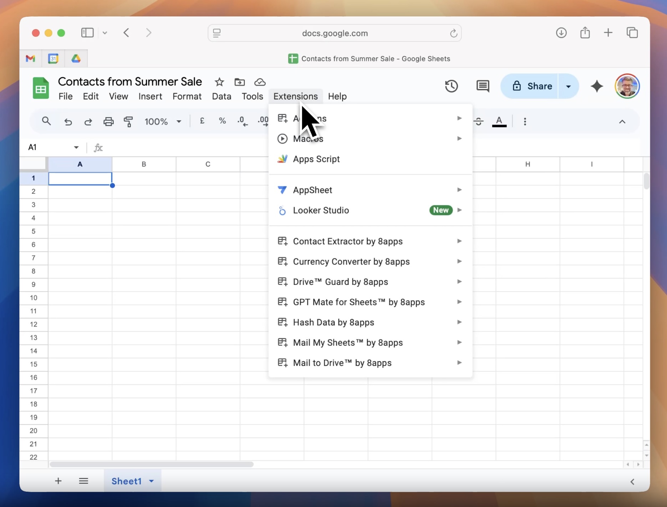Expand the Share options arrow
Screen dimensions: 667x507
[568, 86]
